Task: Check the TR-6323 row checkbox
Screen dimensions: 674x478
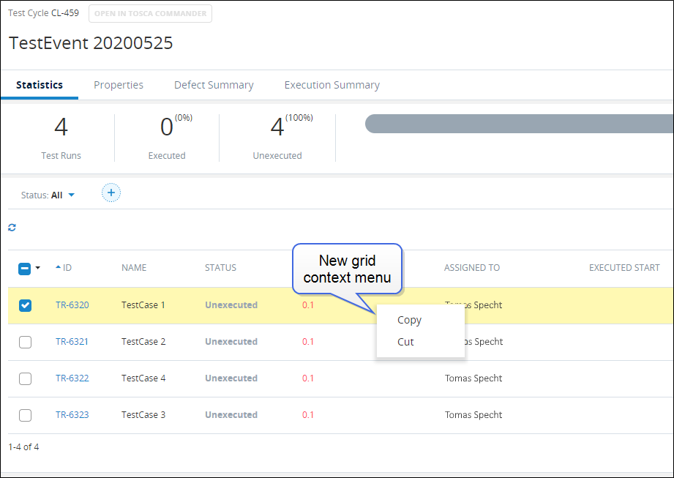Action: 25,415
